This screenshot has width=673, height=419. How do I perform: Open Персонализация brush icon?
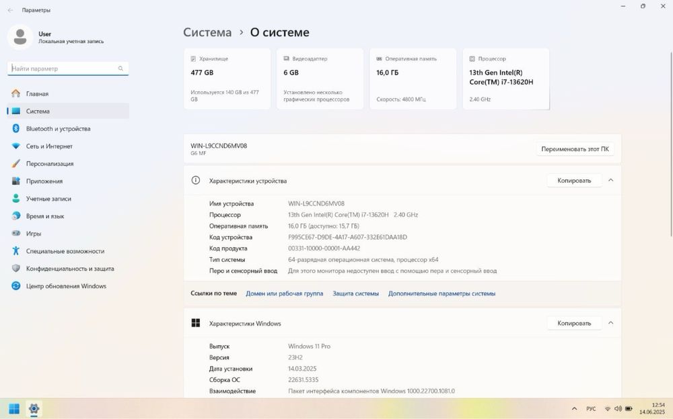16,164
